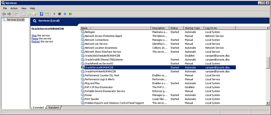
Task: Open the Help menu
Action: tap(32, 8)
